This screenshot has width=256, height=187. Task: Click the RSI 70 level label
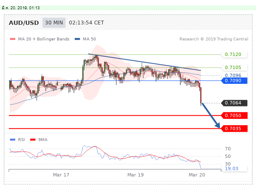(x=228, y=149)
